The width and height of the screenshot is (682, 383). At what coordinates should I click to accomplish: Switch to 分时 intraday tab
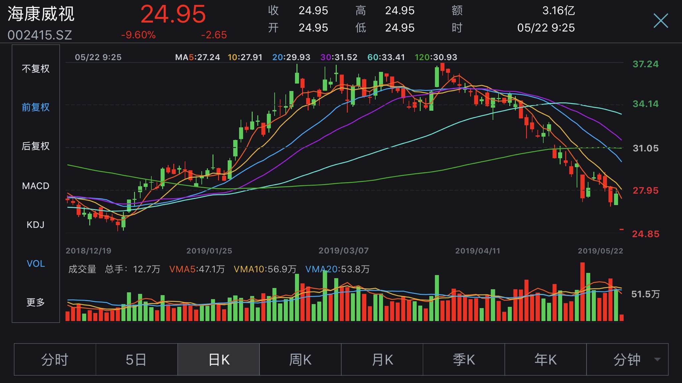[55, 359]
